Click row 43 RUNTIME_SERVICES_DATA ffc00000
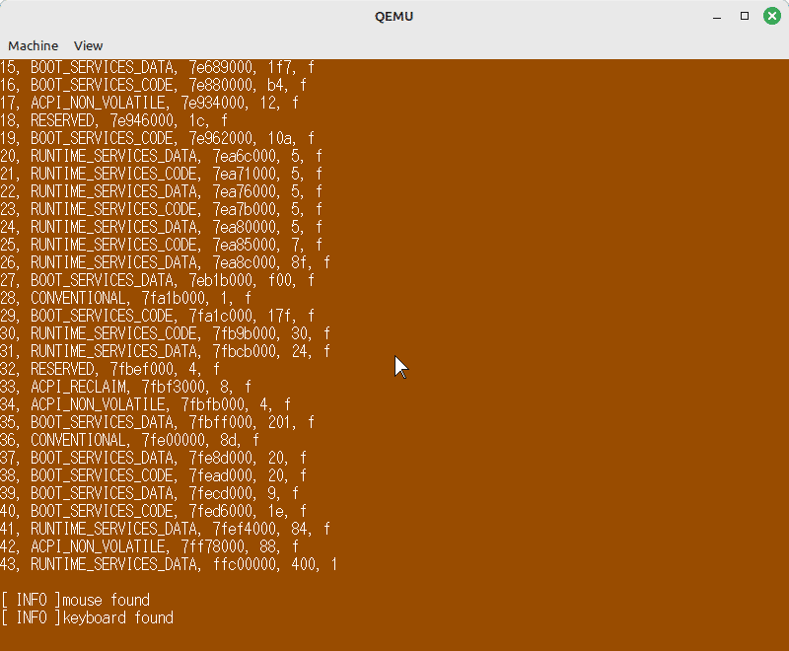This screenshot has height=651, width=789. pos(169,564)
